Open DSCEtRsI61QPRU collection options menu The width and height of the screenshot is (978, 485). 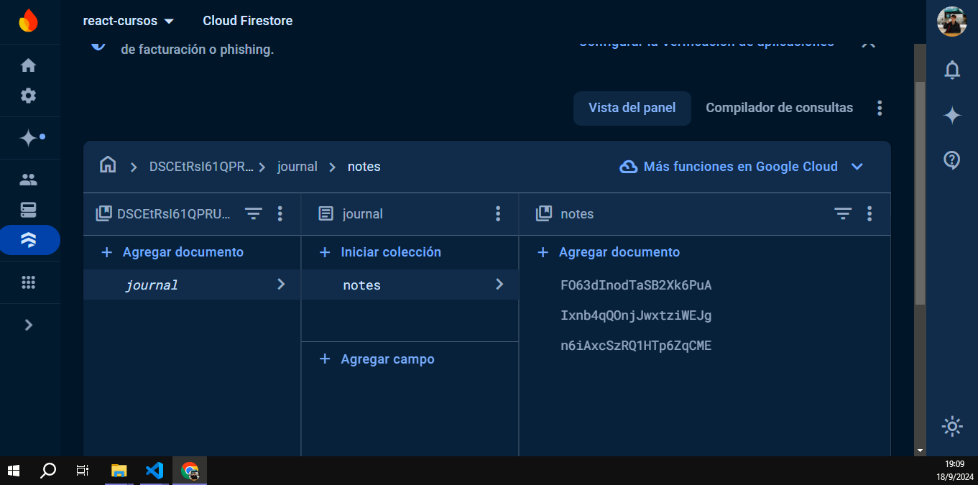(x=280, y=213)
